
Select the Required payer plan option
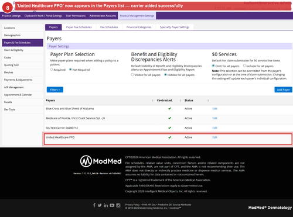[x=52, y=70]
